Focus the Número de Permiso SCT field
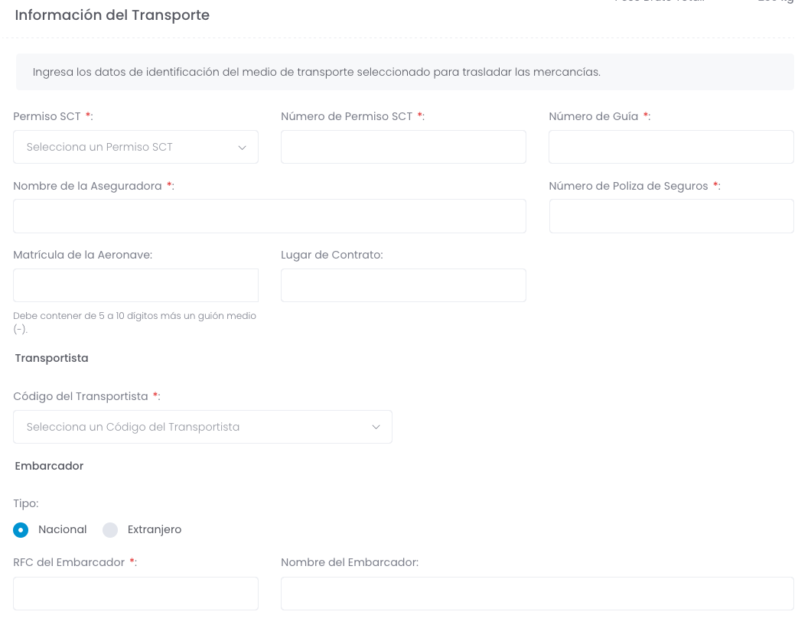This screenshot has width=811, height=628. click(403, 147)
